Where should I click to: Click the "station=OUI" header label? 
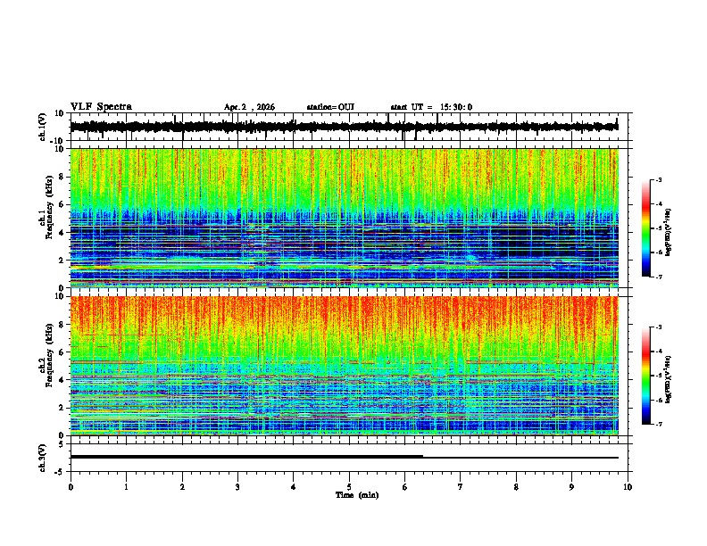[x=330, y=107]
